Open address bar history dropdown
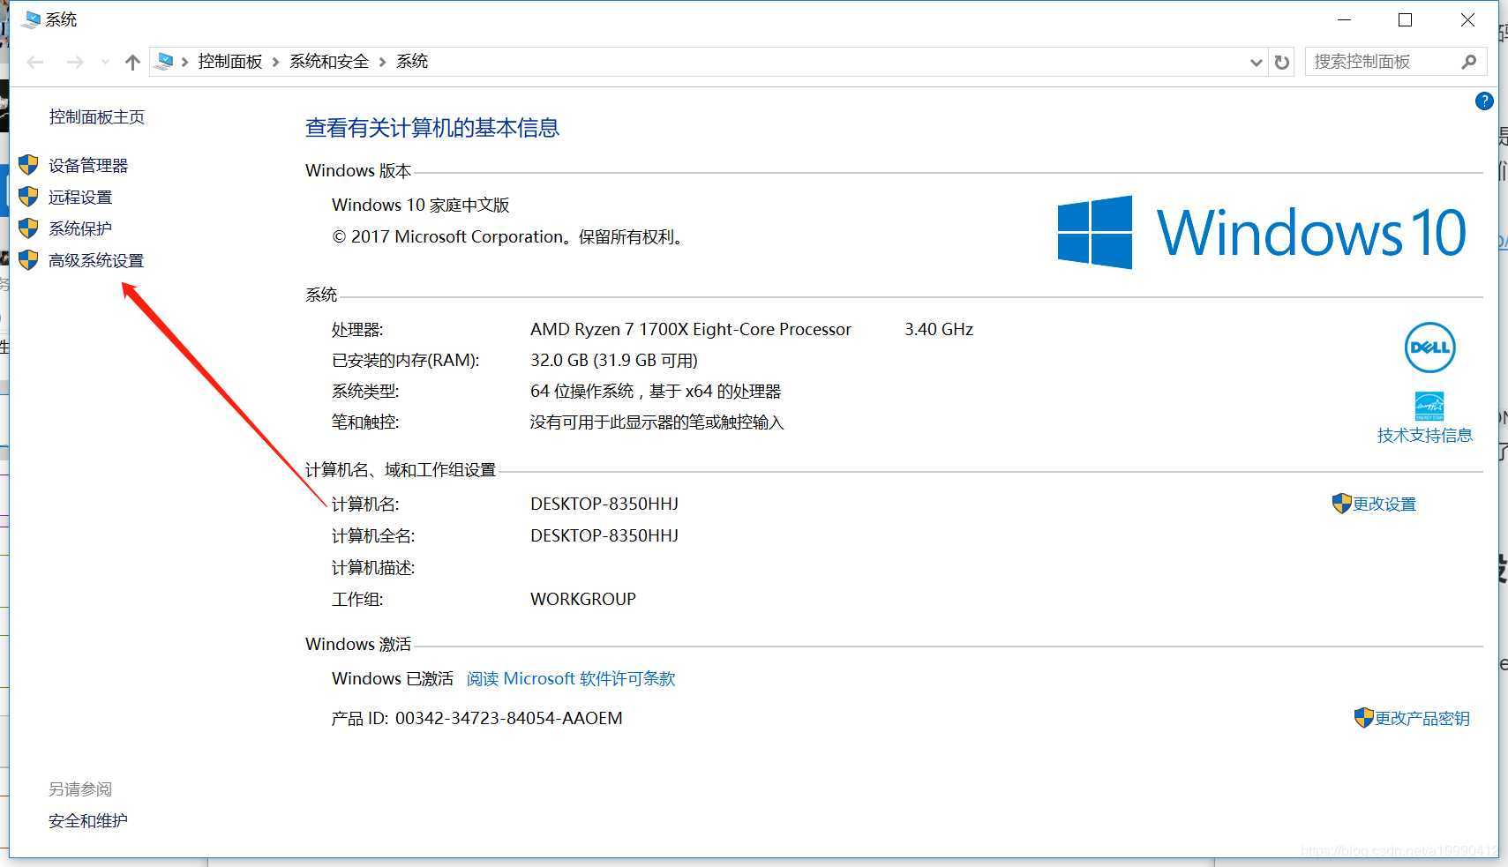 [x=1257, y=63]
